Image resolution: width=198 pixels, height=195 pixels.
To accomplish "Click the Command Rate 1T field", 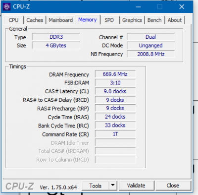I will 115,134.
